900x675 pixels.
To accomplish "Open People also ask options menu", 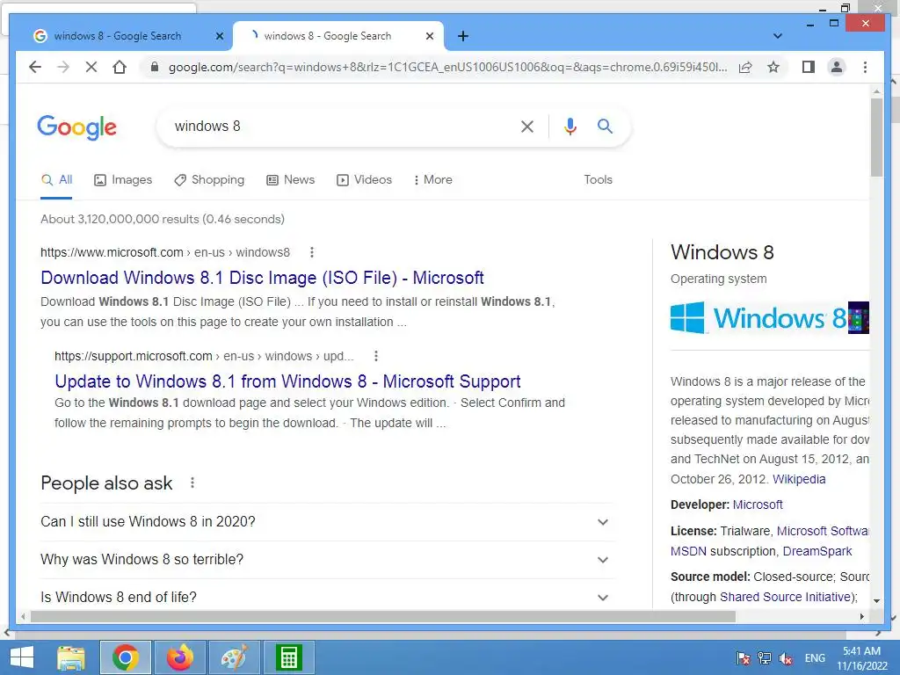I will tap(192, 483).
